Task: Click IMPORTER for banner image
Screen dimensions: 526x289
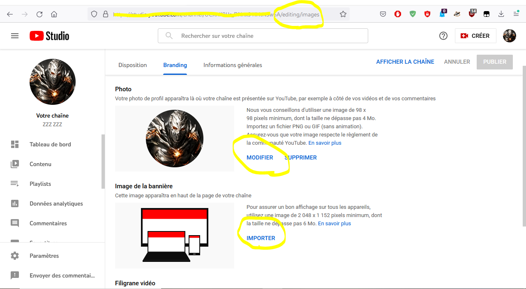Action: pos(261,238)
